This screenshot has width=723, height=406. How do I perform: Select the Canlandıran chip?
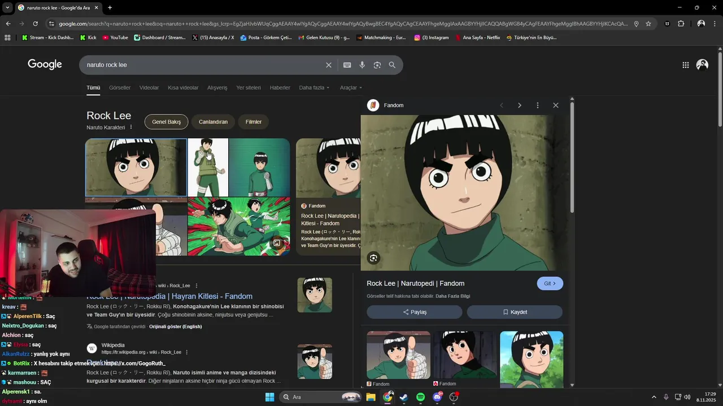[x=213, y=122]
